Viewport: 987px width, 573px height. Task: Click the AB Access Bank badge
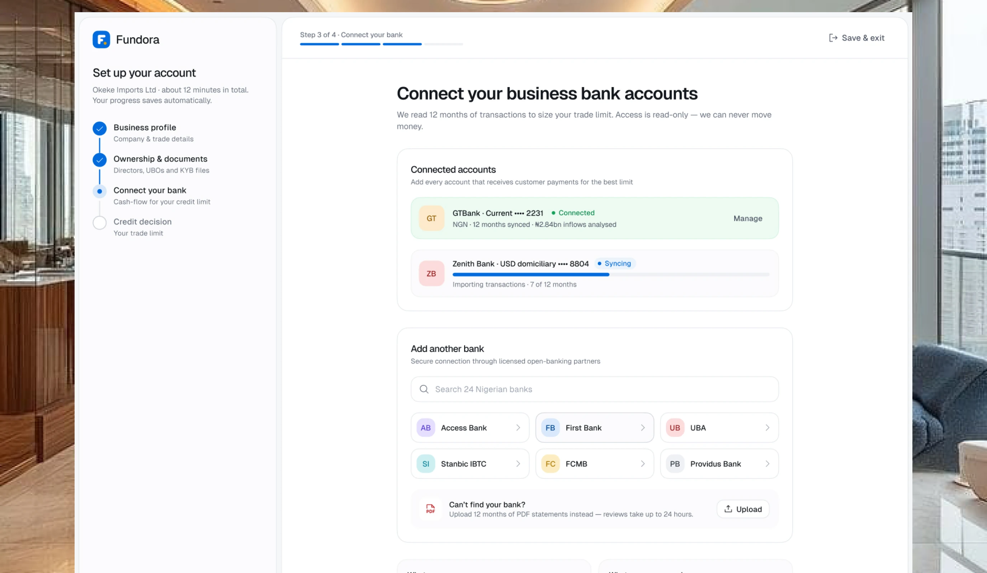[426, 428]
